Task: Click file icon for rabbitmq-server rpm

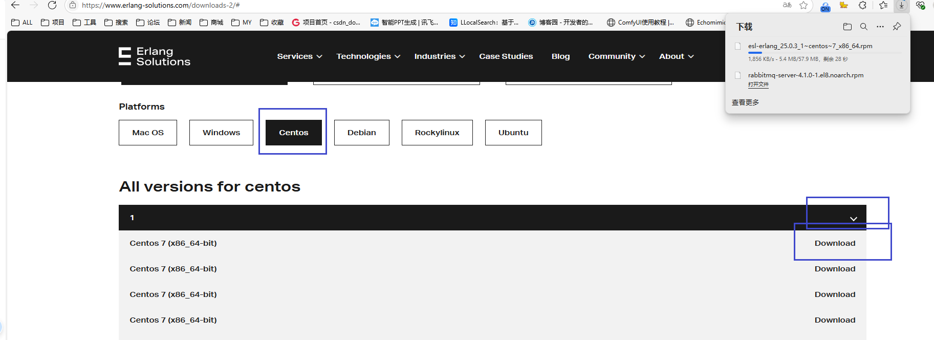Action: coord(738,75)
